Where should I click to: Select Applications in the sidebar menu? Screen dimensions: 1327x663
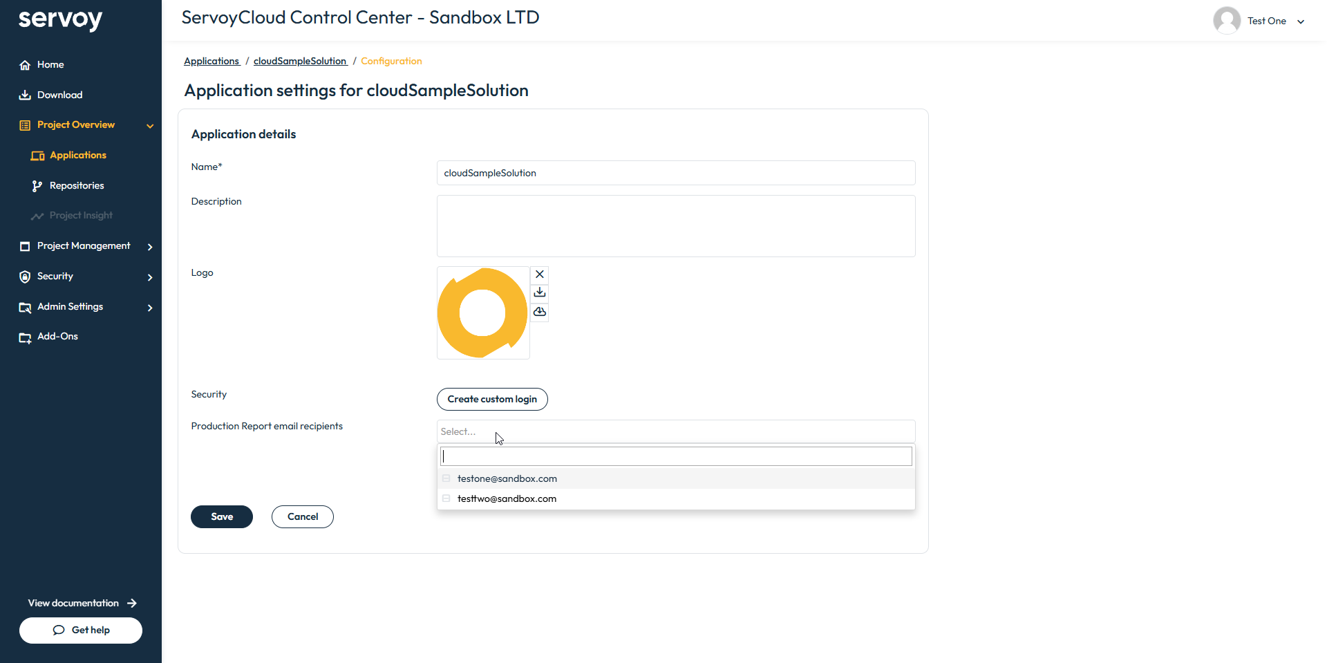(77, 156)
